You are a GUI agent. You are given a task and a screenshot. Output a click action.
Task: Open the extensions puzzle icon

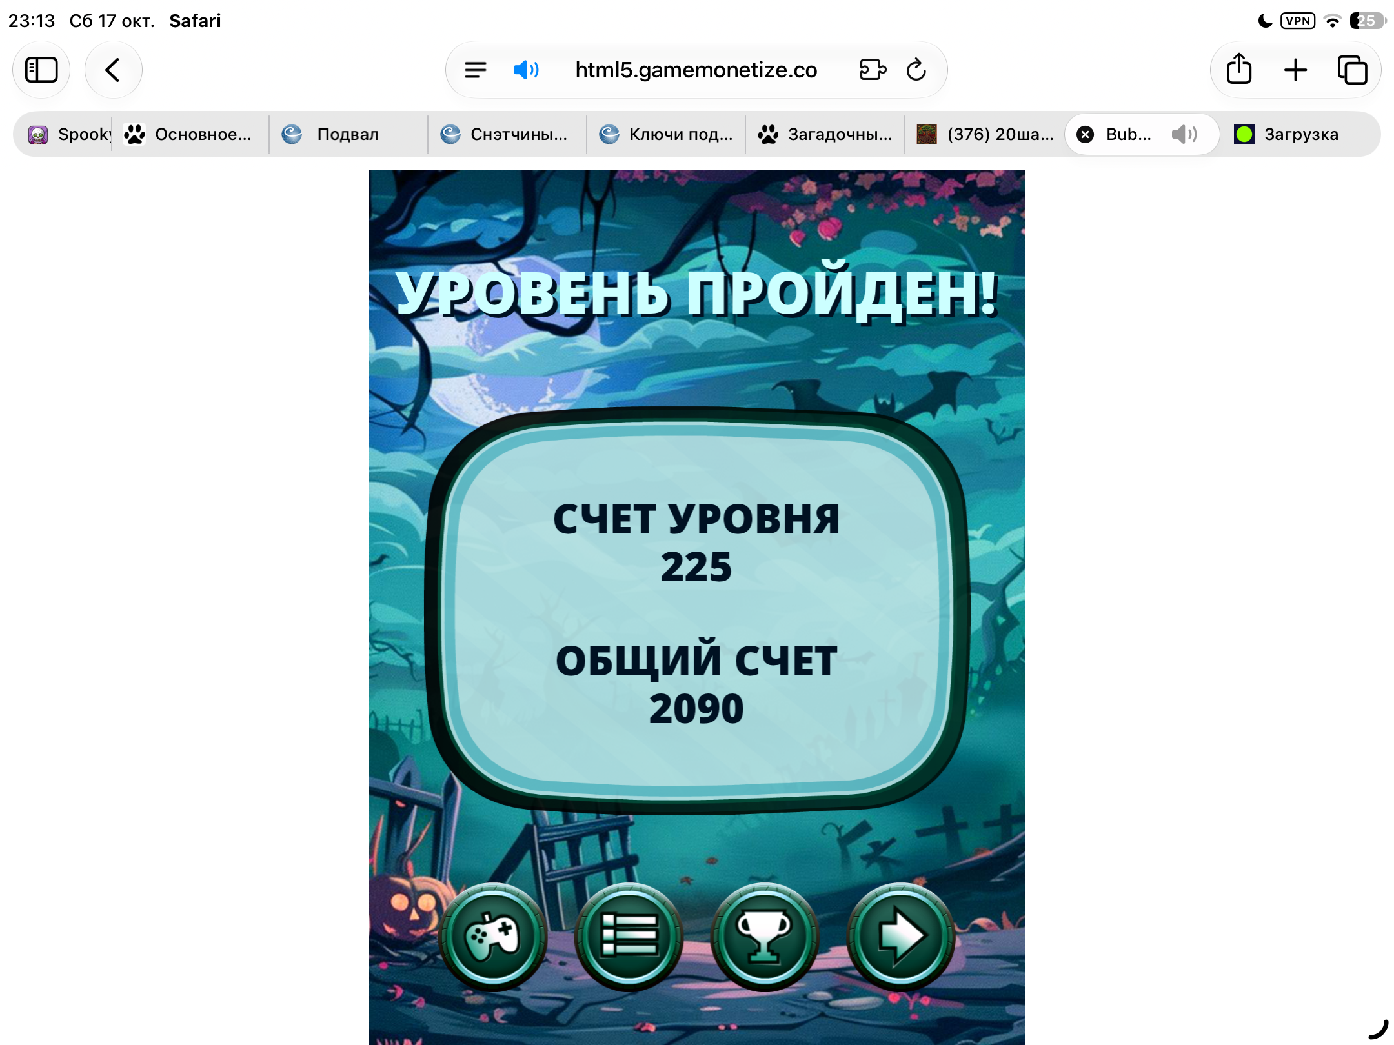(x=873, y=70)
